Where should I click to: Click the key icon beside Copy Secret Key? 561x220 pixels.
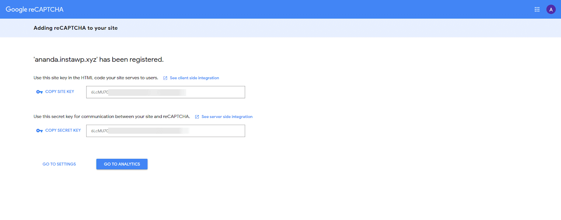click(x=39, y=131)
